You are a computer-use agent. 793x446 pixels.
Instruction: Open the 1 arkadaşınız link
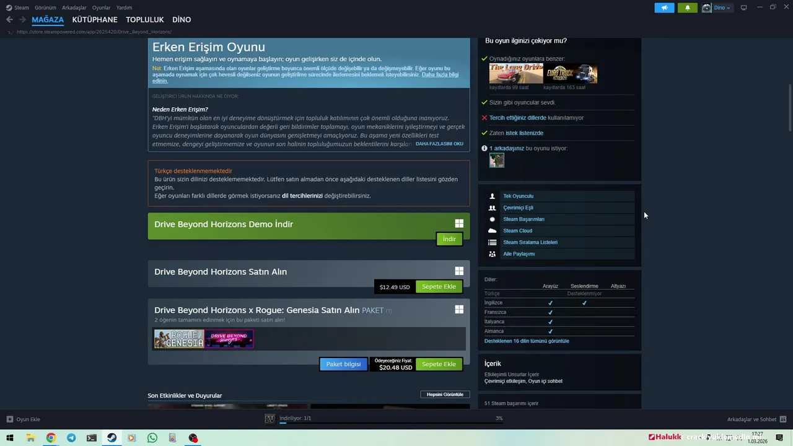tap(507, 149)
